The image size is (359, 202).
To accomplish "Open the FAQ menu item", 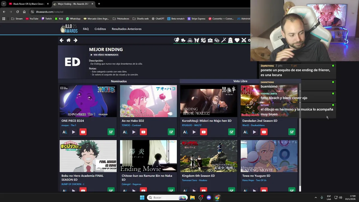I will [86, 29].
